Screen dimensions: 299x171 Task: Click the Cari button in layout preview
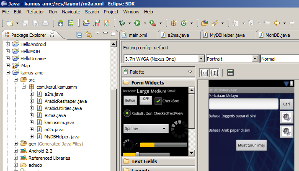coord(286,104)
